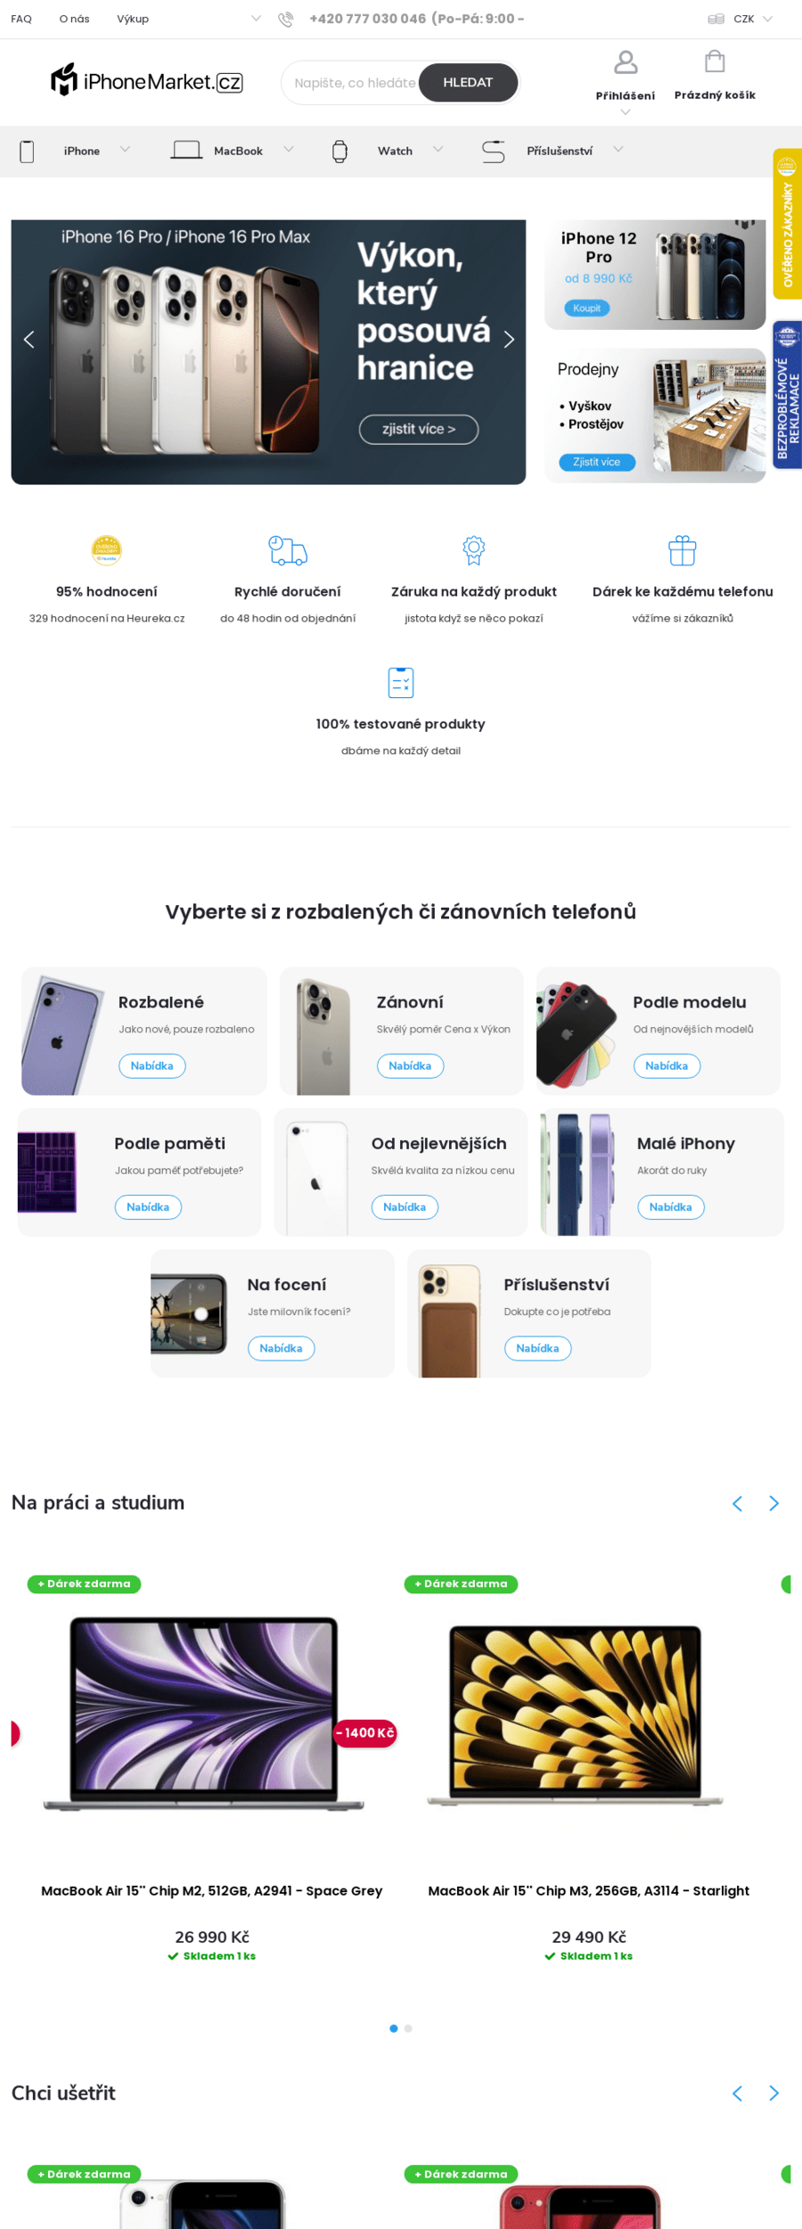802x2229 pixels.
Task: Advance to next hero banner slide
Action: pos(509,339)
